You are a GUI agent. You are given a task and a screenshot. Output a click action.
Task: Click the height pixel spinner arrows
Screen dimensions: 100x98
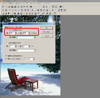pyautogui.click(x=29, y=33)
